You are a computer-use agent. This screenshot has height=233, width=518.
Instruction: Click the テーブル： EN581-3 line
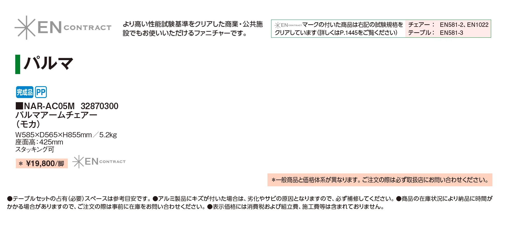(x=436, y=33)
